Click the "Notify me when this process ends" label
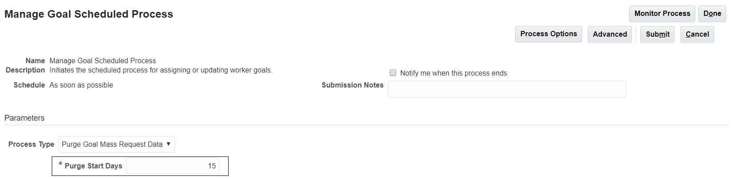 tap(453, 73)
